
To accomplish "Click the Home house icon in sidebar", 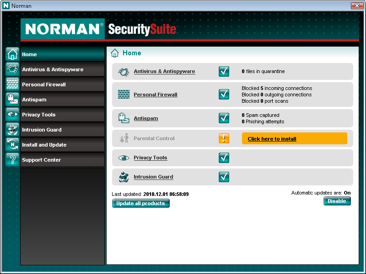I will click(x=12, y=54).
